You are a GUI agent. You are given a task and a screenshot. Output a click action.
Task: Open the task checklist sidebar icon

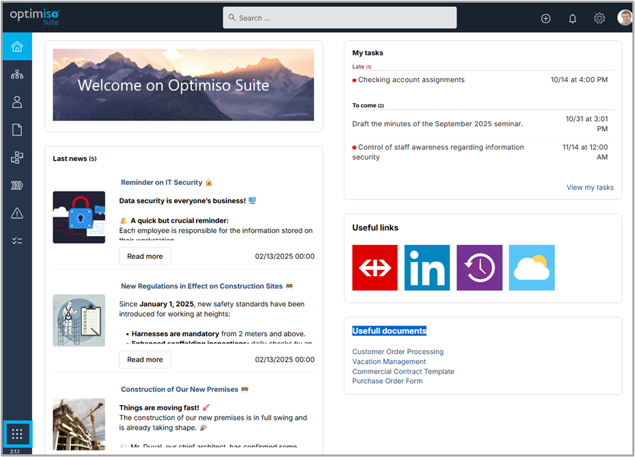[17, 241]
